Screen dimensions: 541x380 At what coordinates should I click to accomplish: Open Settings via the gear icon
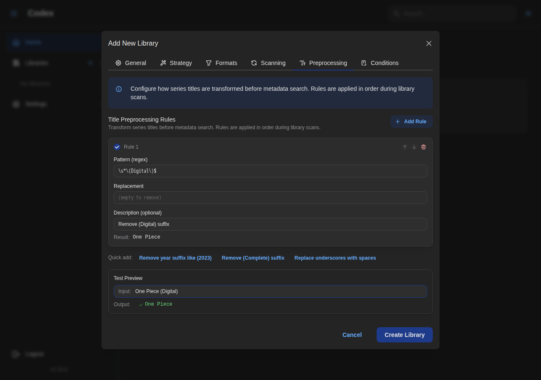click(15, 104)
